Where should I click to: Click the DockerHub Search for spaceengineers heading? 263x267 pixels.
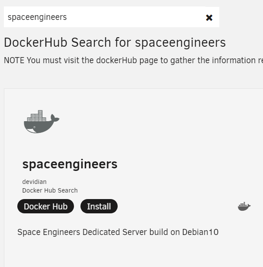pos(115,42)
